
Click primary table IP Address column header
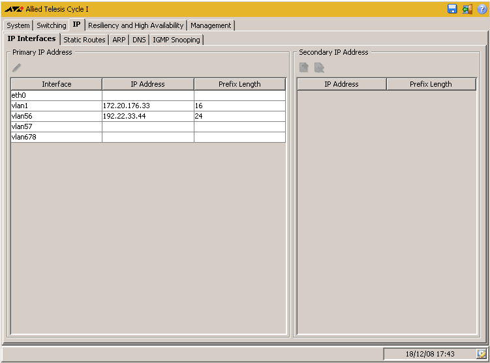[148, 84]
